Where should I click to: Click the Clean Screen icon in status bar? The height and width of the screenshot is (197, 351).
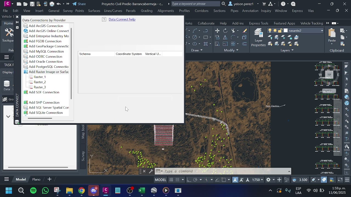coord(340,180)
